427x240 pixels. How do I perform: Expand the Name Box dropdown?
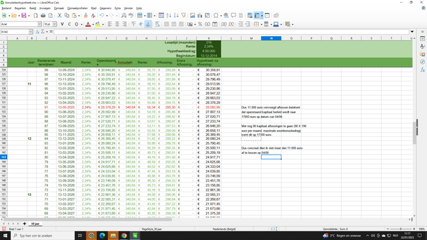coord(31,32)
